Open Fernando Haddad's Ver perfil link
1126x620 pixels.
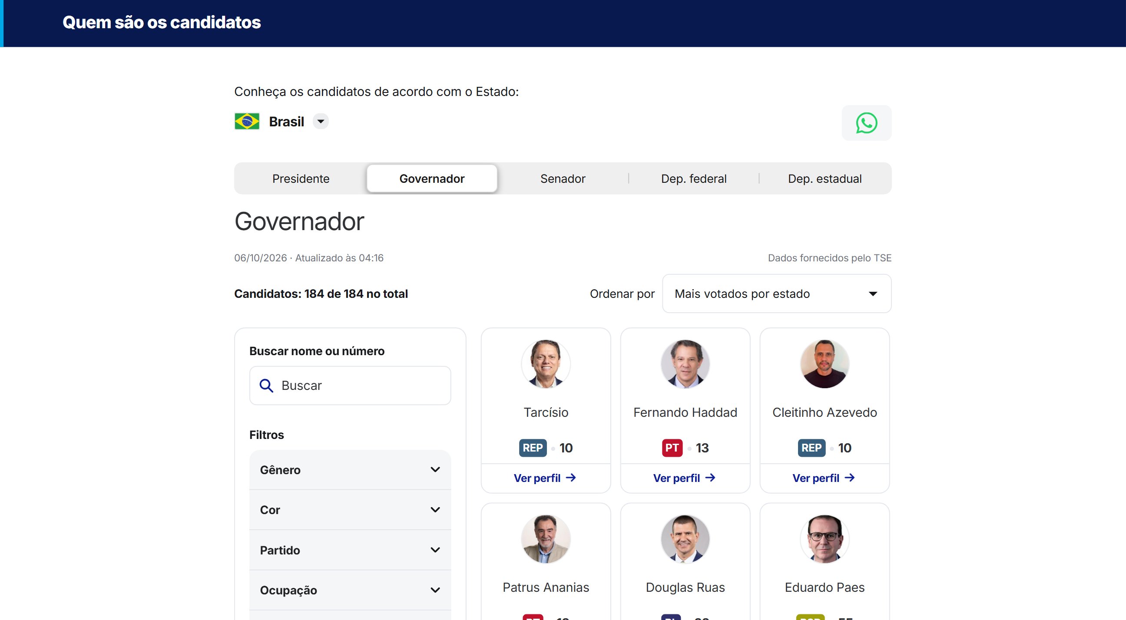pyautogui.click(x=685, y=478)
